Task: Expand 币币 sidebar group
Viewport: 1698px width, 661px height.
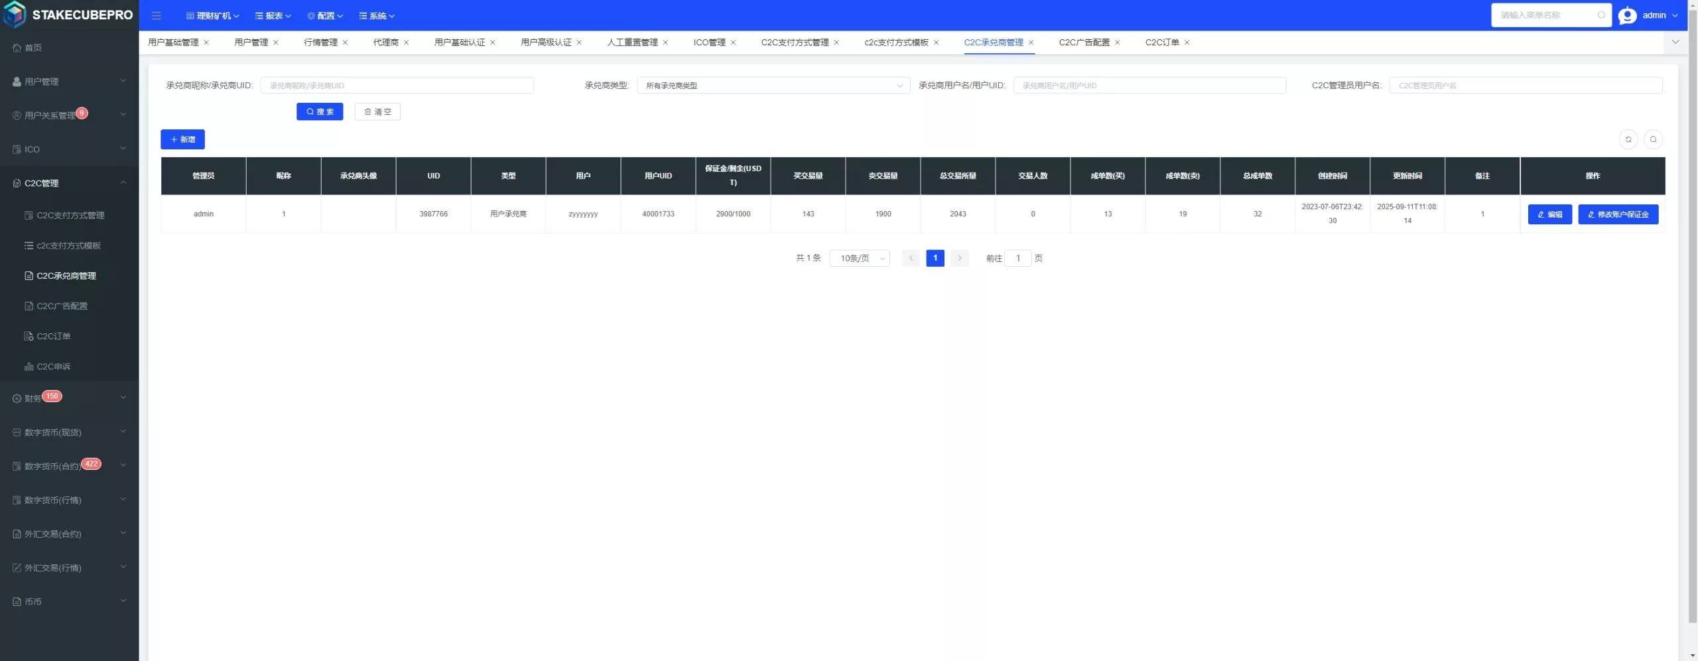Action: (x=69, y=601)
